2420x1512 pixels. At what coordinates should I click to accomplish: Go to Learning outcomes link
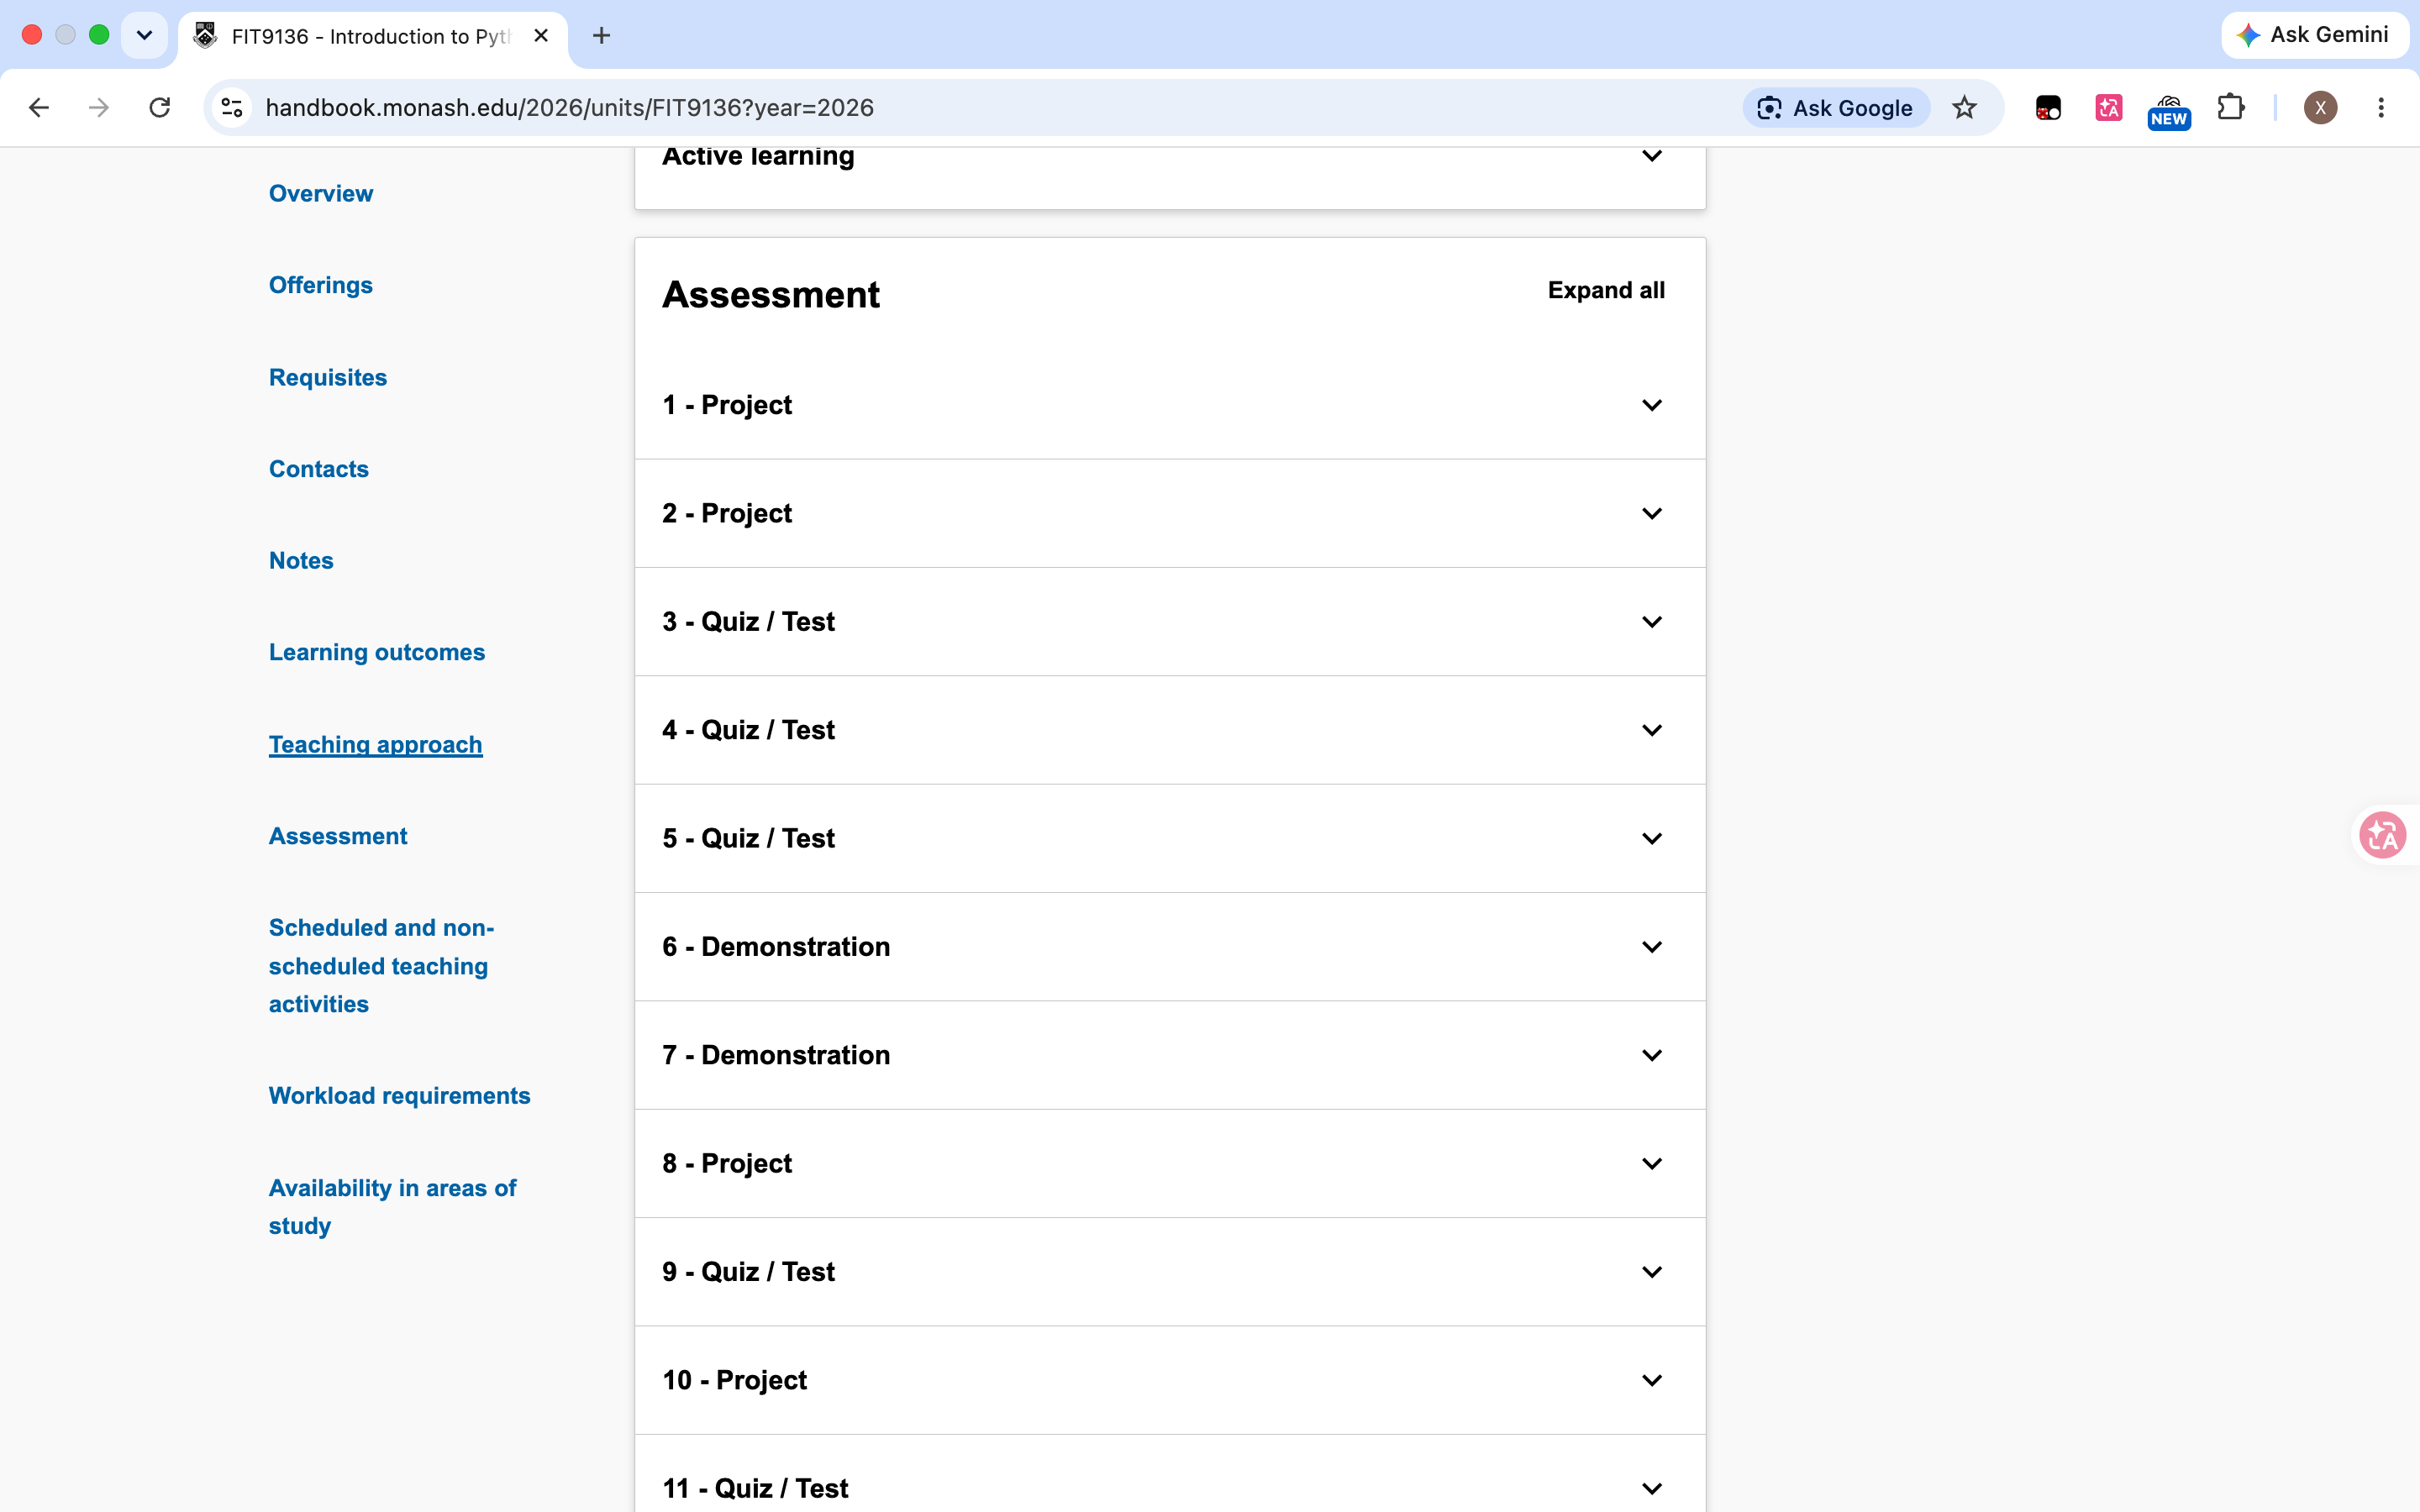click(x=377, y=652)
